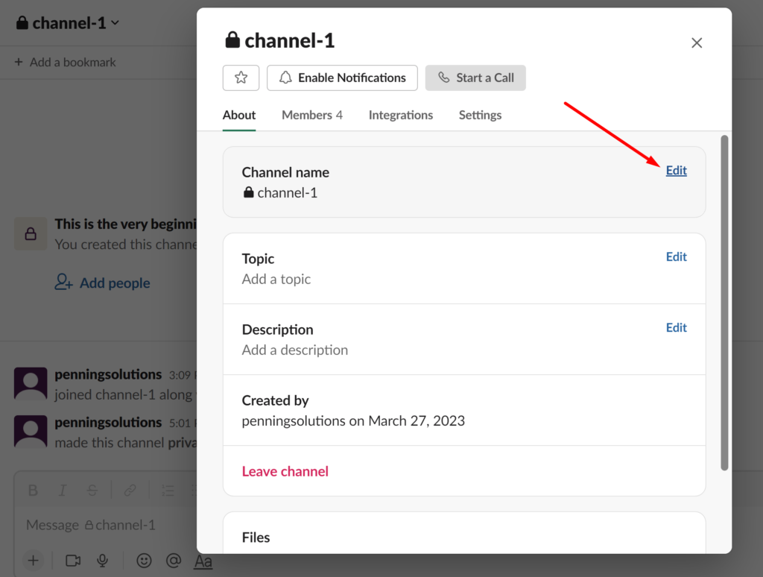This screenshot has width=763, height=577.
Task: Click Edit next to Description
Action: coord(677,328)
